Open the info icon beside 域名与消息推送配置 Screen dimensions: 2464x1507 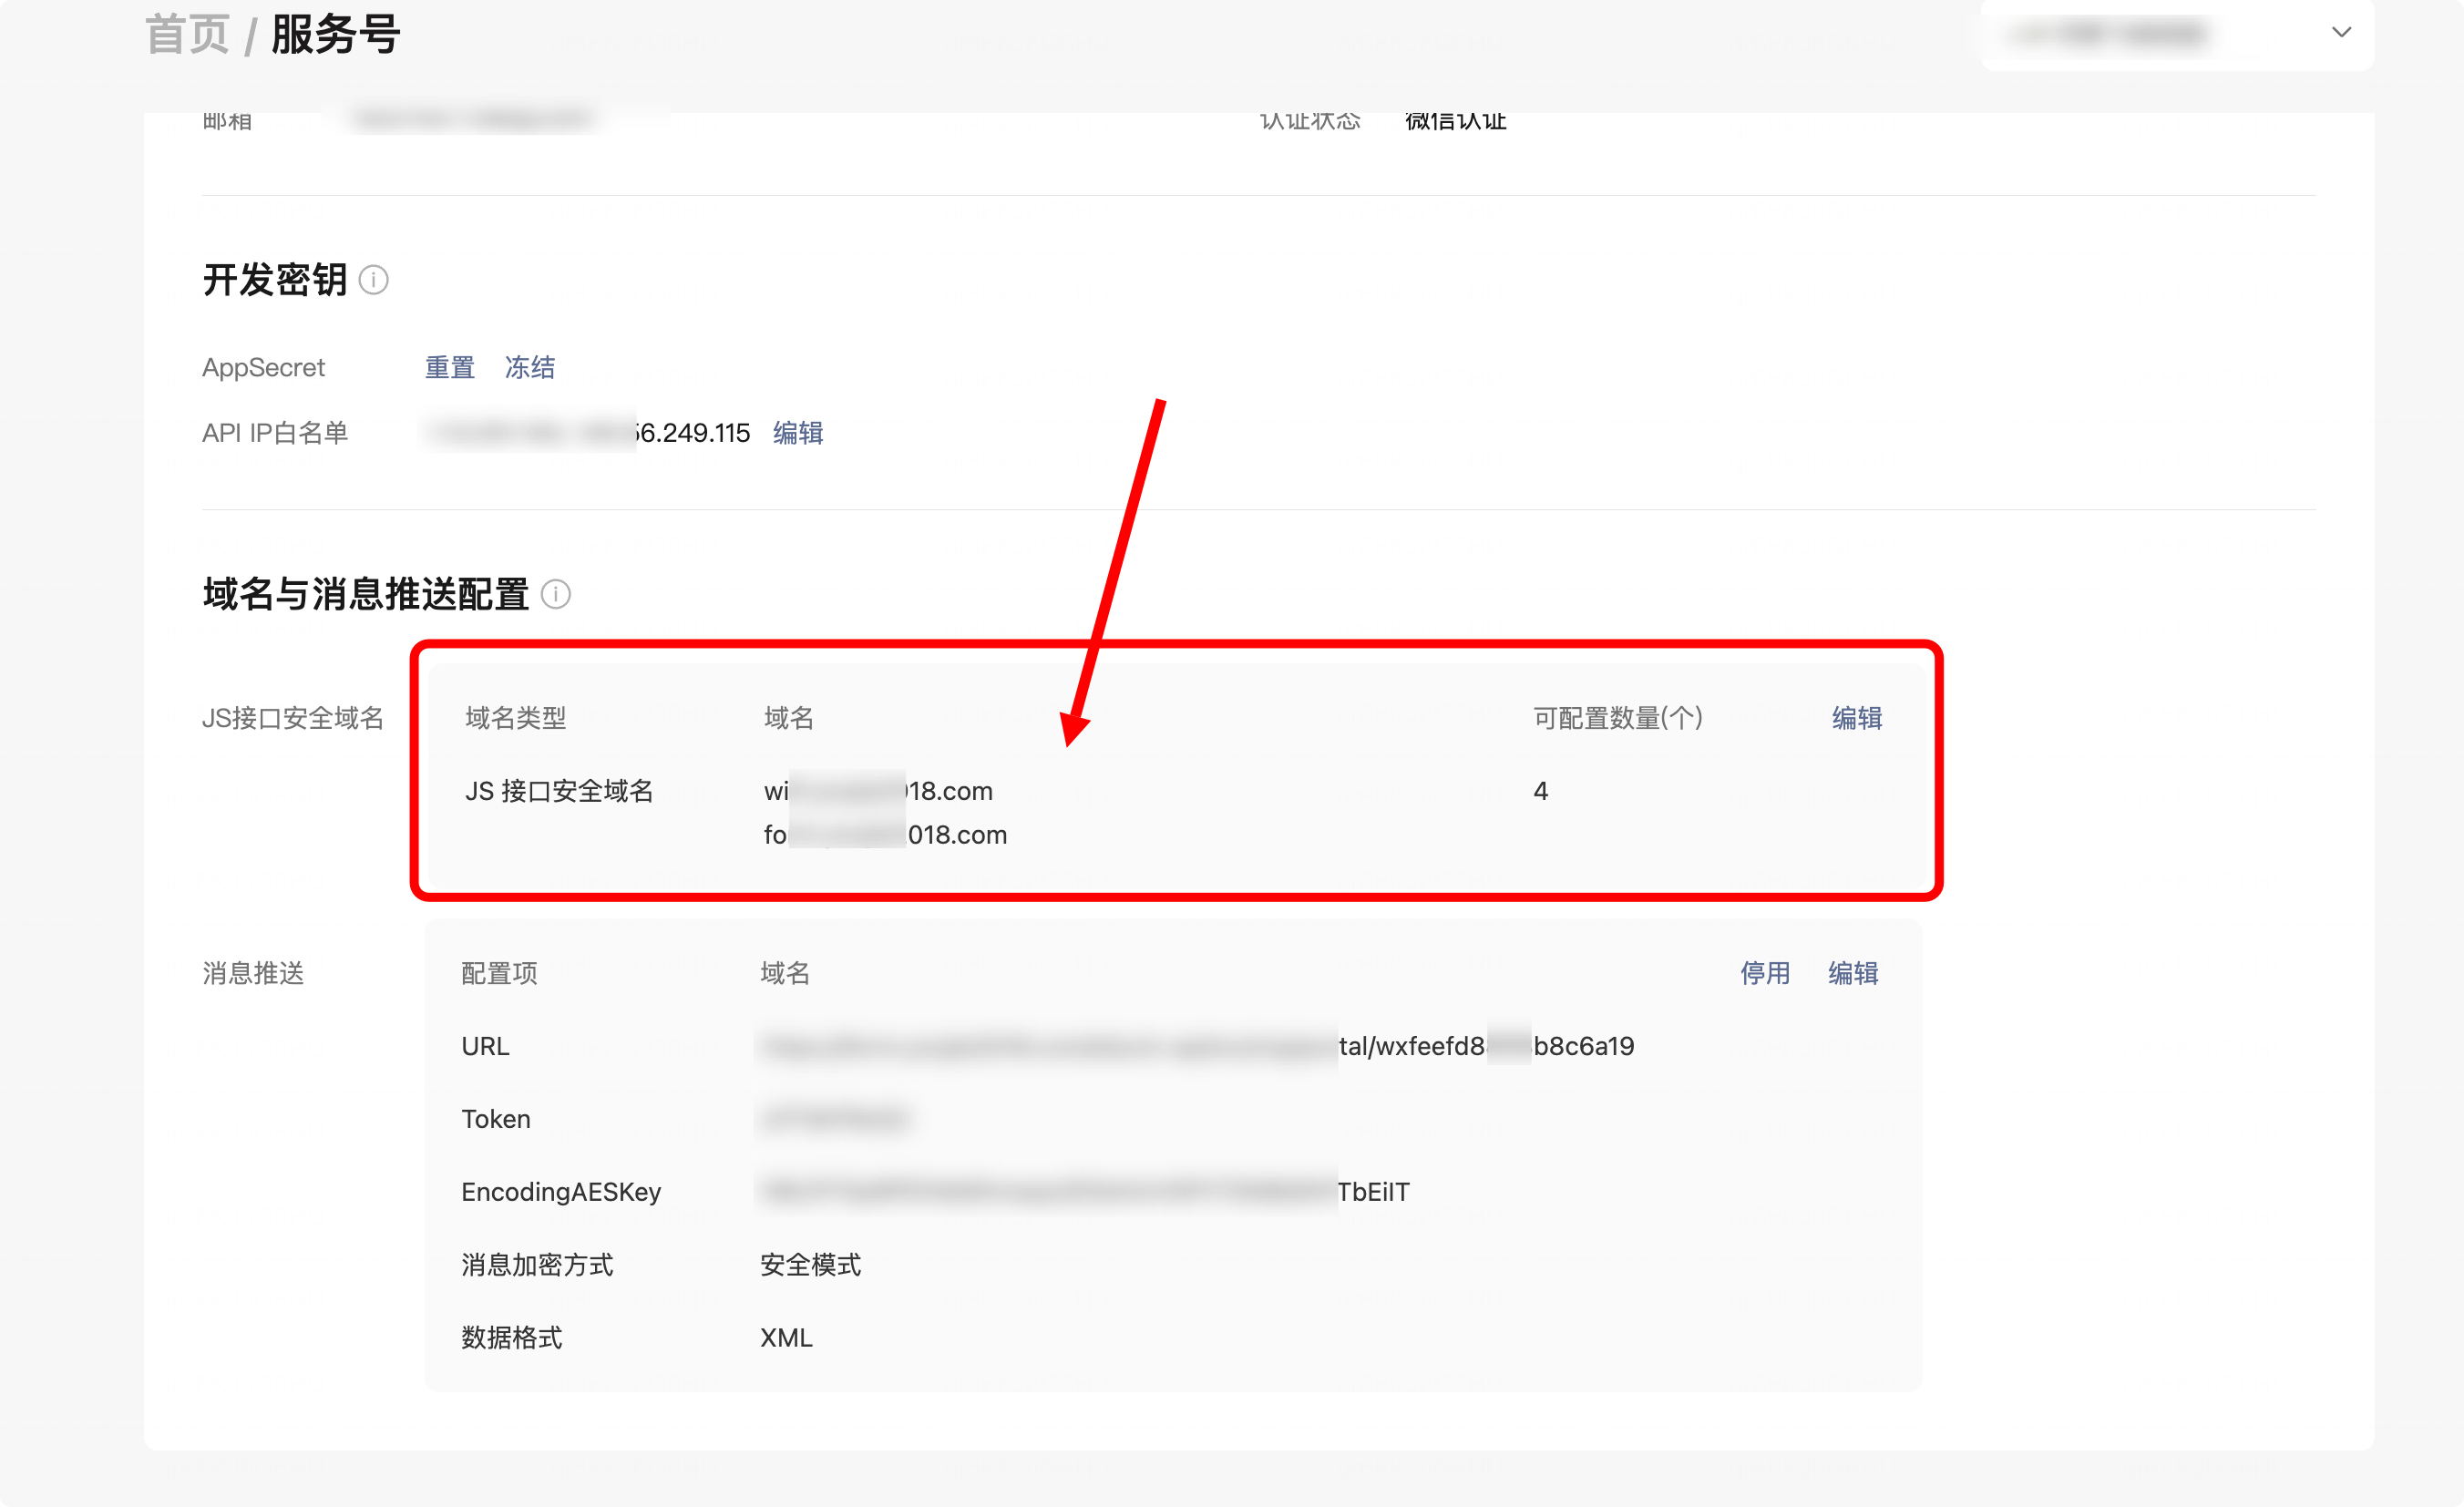[x=556, y=595]
